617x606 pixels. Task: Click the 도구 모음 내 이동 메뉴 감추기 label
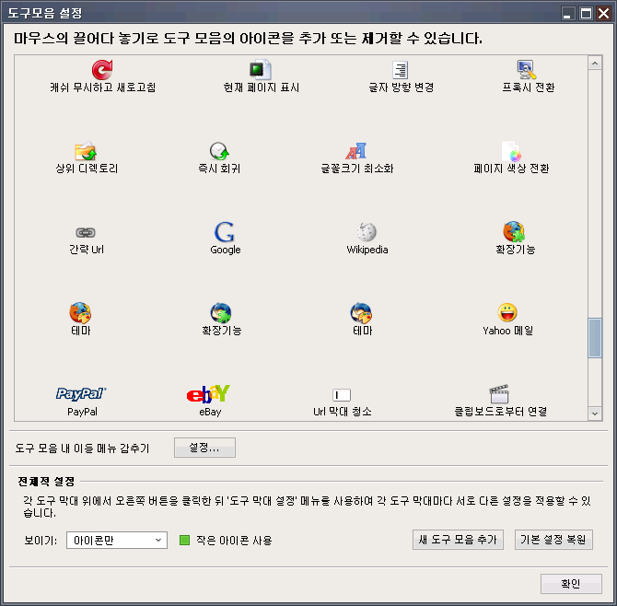click(x=82, y=448)
